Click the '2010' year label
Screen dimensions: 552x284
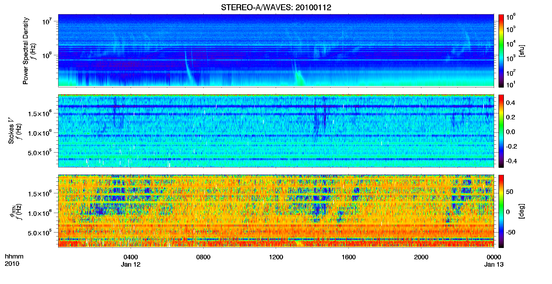click(x=12, y=264)
